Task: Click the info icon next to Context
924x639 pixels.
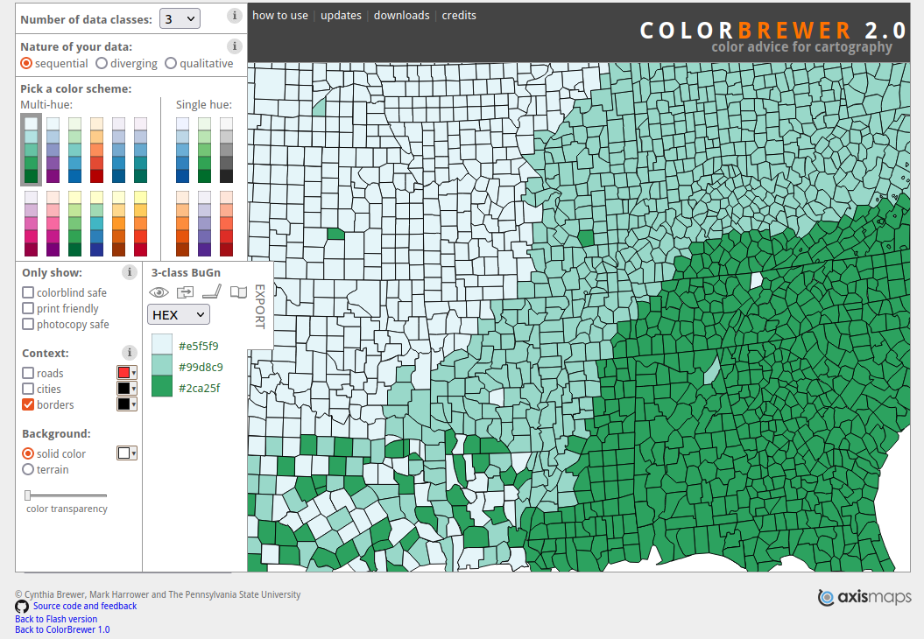Action: pyautogui.click(x=129, y=352)
